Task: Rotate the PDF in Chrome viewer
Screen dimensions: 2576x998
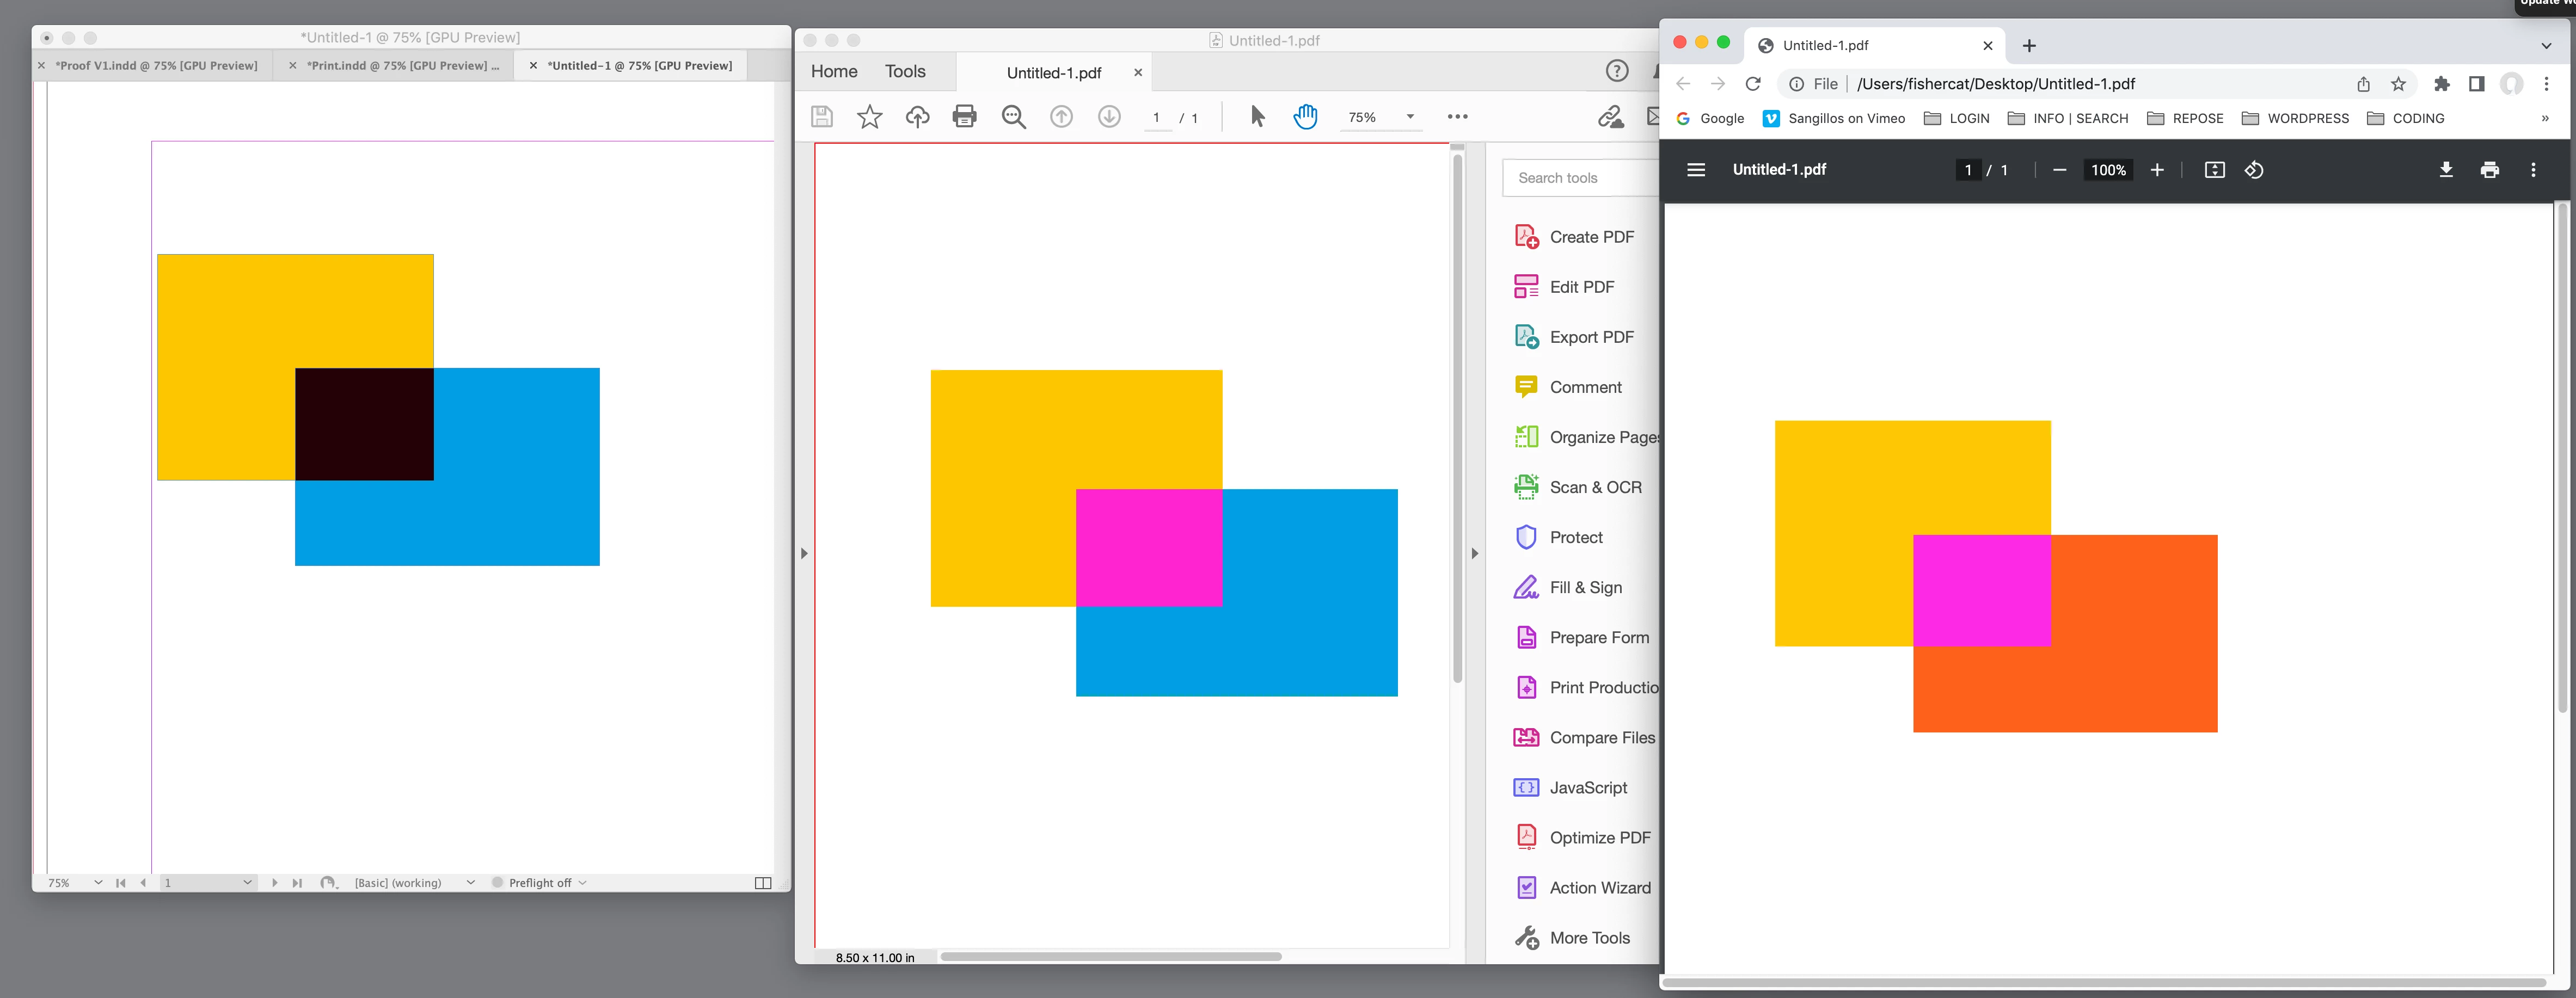Action: click(x=2254, y=170)
